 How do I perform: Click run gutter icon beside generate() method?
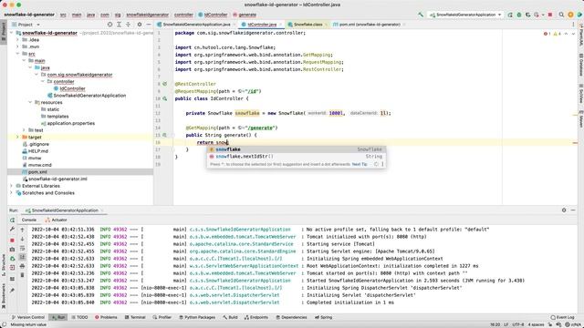click(164, 135)
